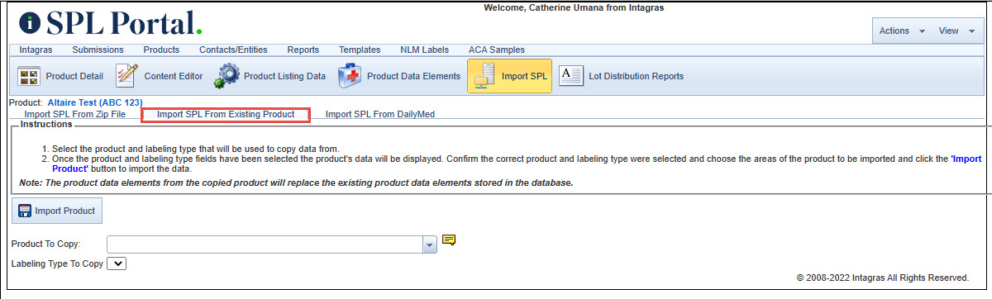
Task: Click the Import SPL folder icon
Action: click(484, 76)
